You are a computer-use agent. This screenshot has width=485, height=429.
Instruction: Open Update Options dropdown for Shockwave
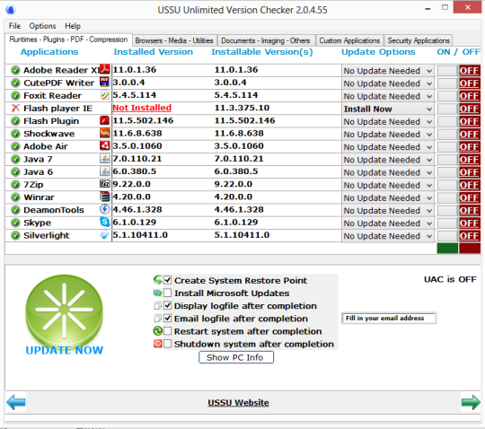coord(388,134)
